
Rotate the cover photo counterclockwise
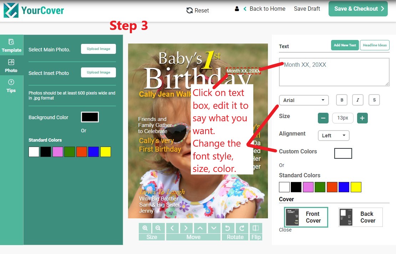point(228,228)
